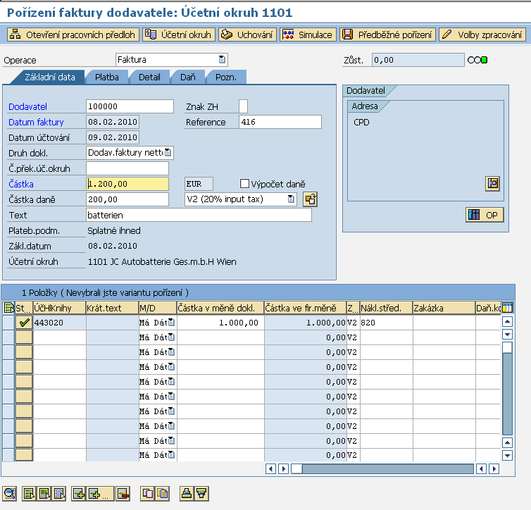The image size is (531, 510).
Task: Click the ÚčHlKnihy column header
Action: point(59,308)
